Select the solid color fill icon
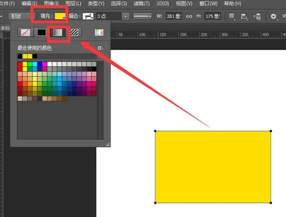This screenshot has height=217, width=286. point(41,33)
